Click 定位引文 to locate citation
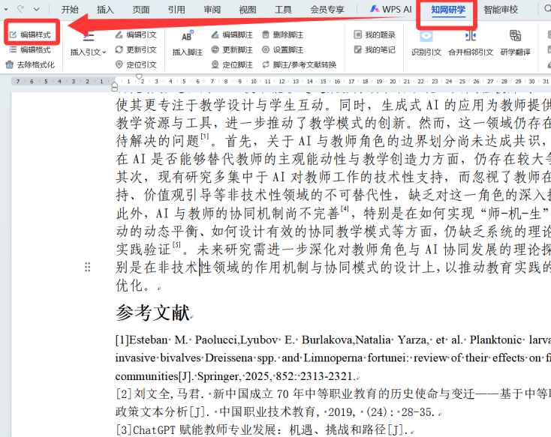Image resolution: width=551 pixels, height=437 pixels. click(x=136, y=64)
